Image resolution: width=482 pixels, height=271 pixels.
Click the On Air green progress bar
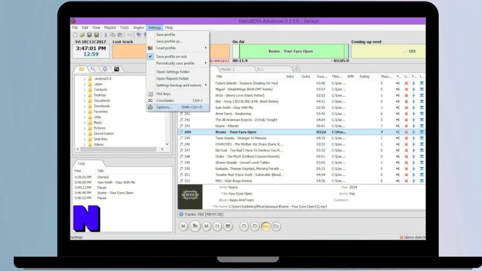(290, 51)
